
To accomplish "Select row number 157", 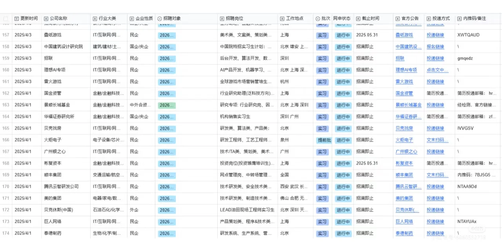I will click(6, 35).
